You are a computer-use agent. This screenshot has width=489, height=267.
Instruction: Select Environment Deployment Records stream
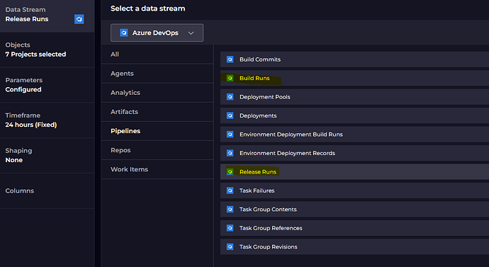coord(354,153)
